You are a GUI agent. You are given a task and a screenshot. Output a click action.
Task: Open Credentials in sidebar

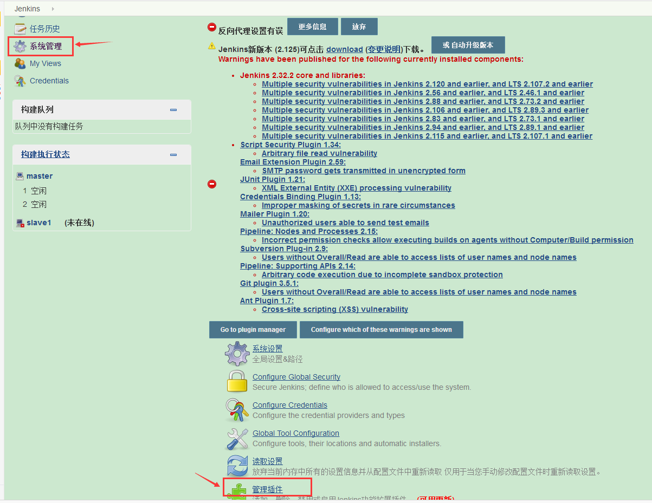tap(49, 81)
